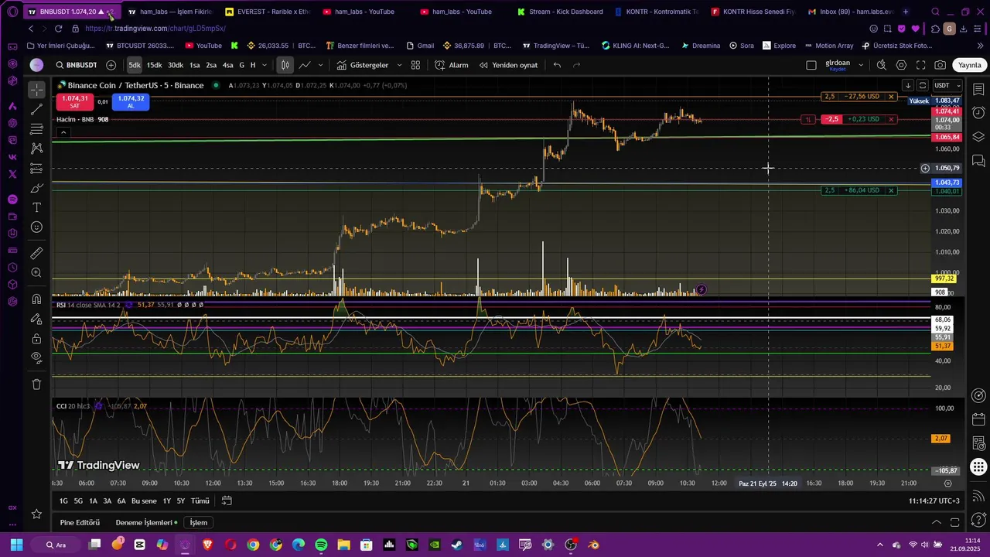Open the emoji icons tool

click(36, 227)
